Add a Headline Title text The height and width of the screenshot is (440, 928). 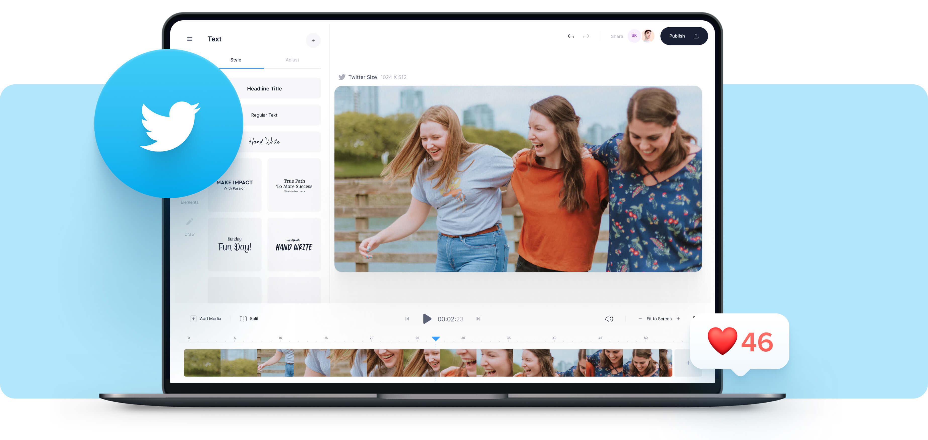[x=264, y=88]
